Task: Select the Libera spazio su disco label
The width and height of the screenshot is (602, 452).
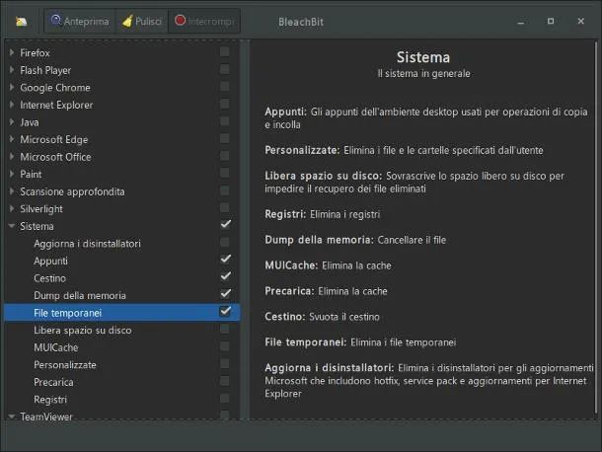Action: [83, 331]
